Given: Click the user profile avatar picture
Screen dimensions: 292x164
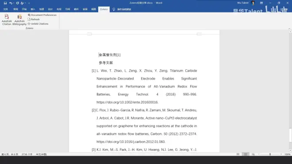Looking at the screenshot, I should pyautogui.click(x=253, y=3).
